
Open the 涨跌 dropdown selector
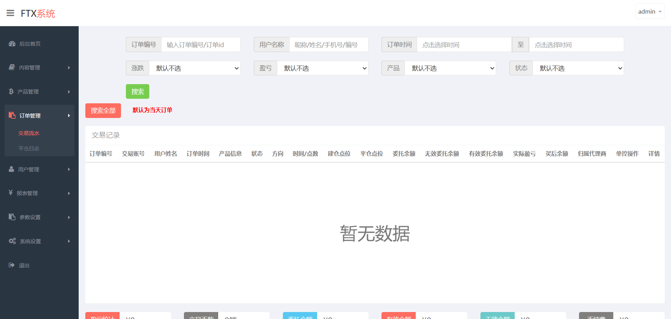tap(194, 68)
